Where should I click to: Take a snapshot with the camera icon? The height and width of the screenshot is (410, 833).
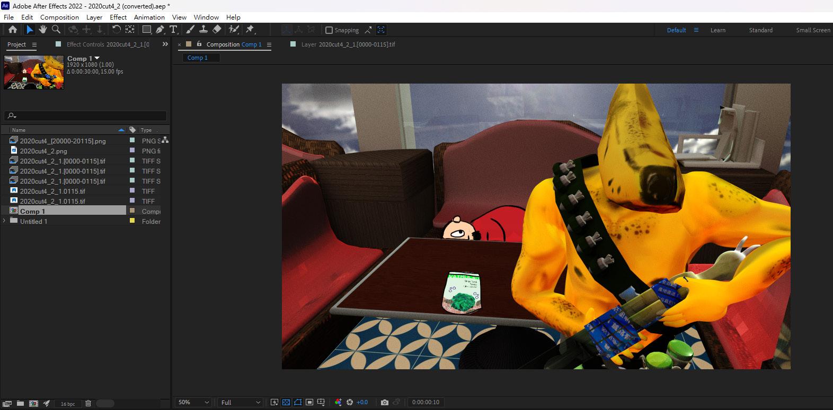click(385, 402)
